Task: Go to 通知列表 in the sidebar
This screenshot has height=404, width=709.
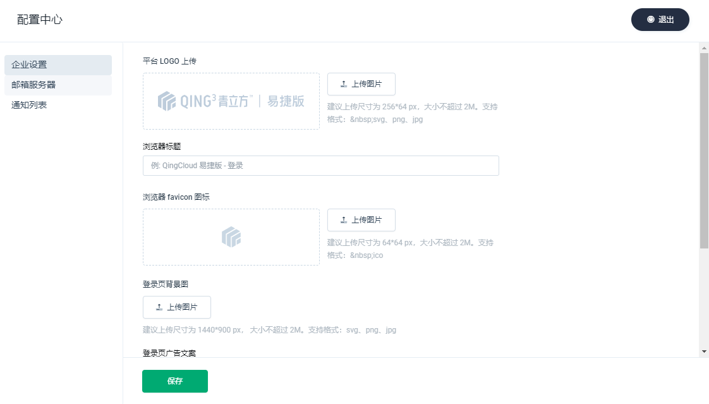Action: click(29, 105)
